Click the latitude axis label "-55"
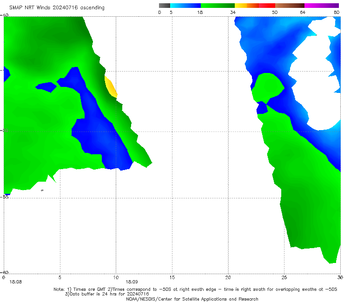Viewport: 344px width, 302px height. [x=5, y=197]
